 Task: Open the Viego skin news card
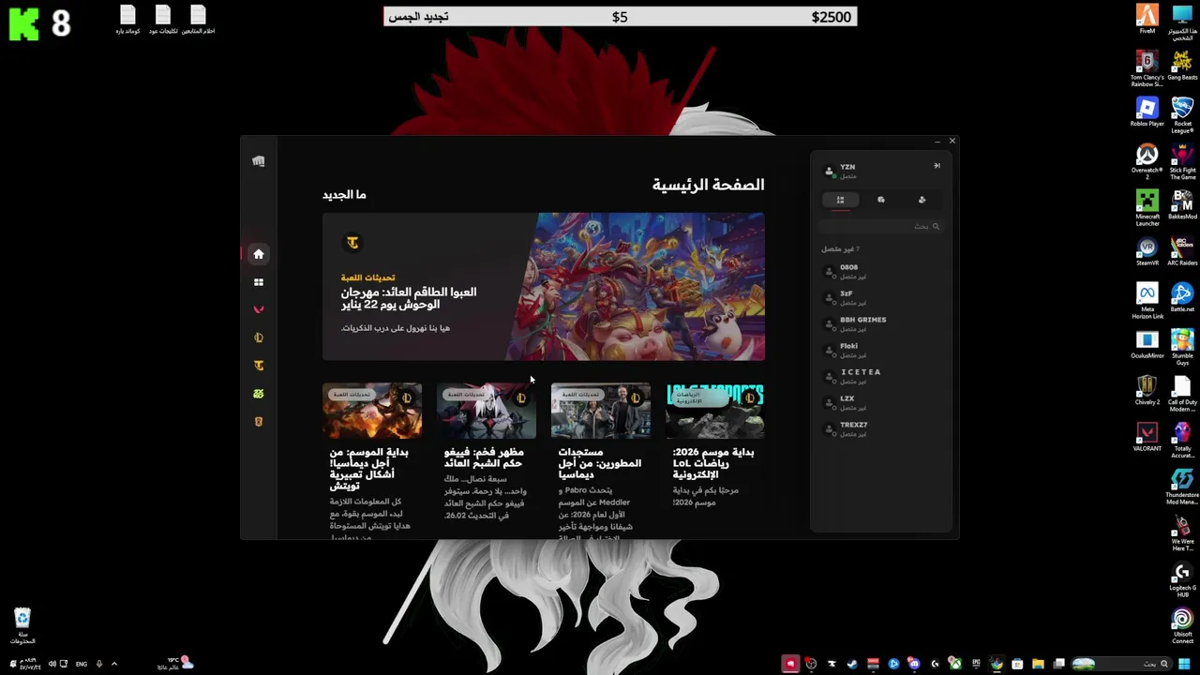pos(487,455)
